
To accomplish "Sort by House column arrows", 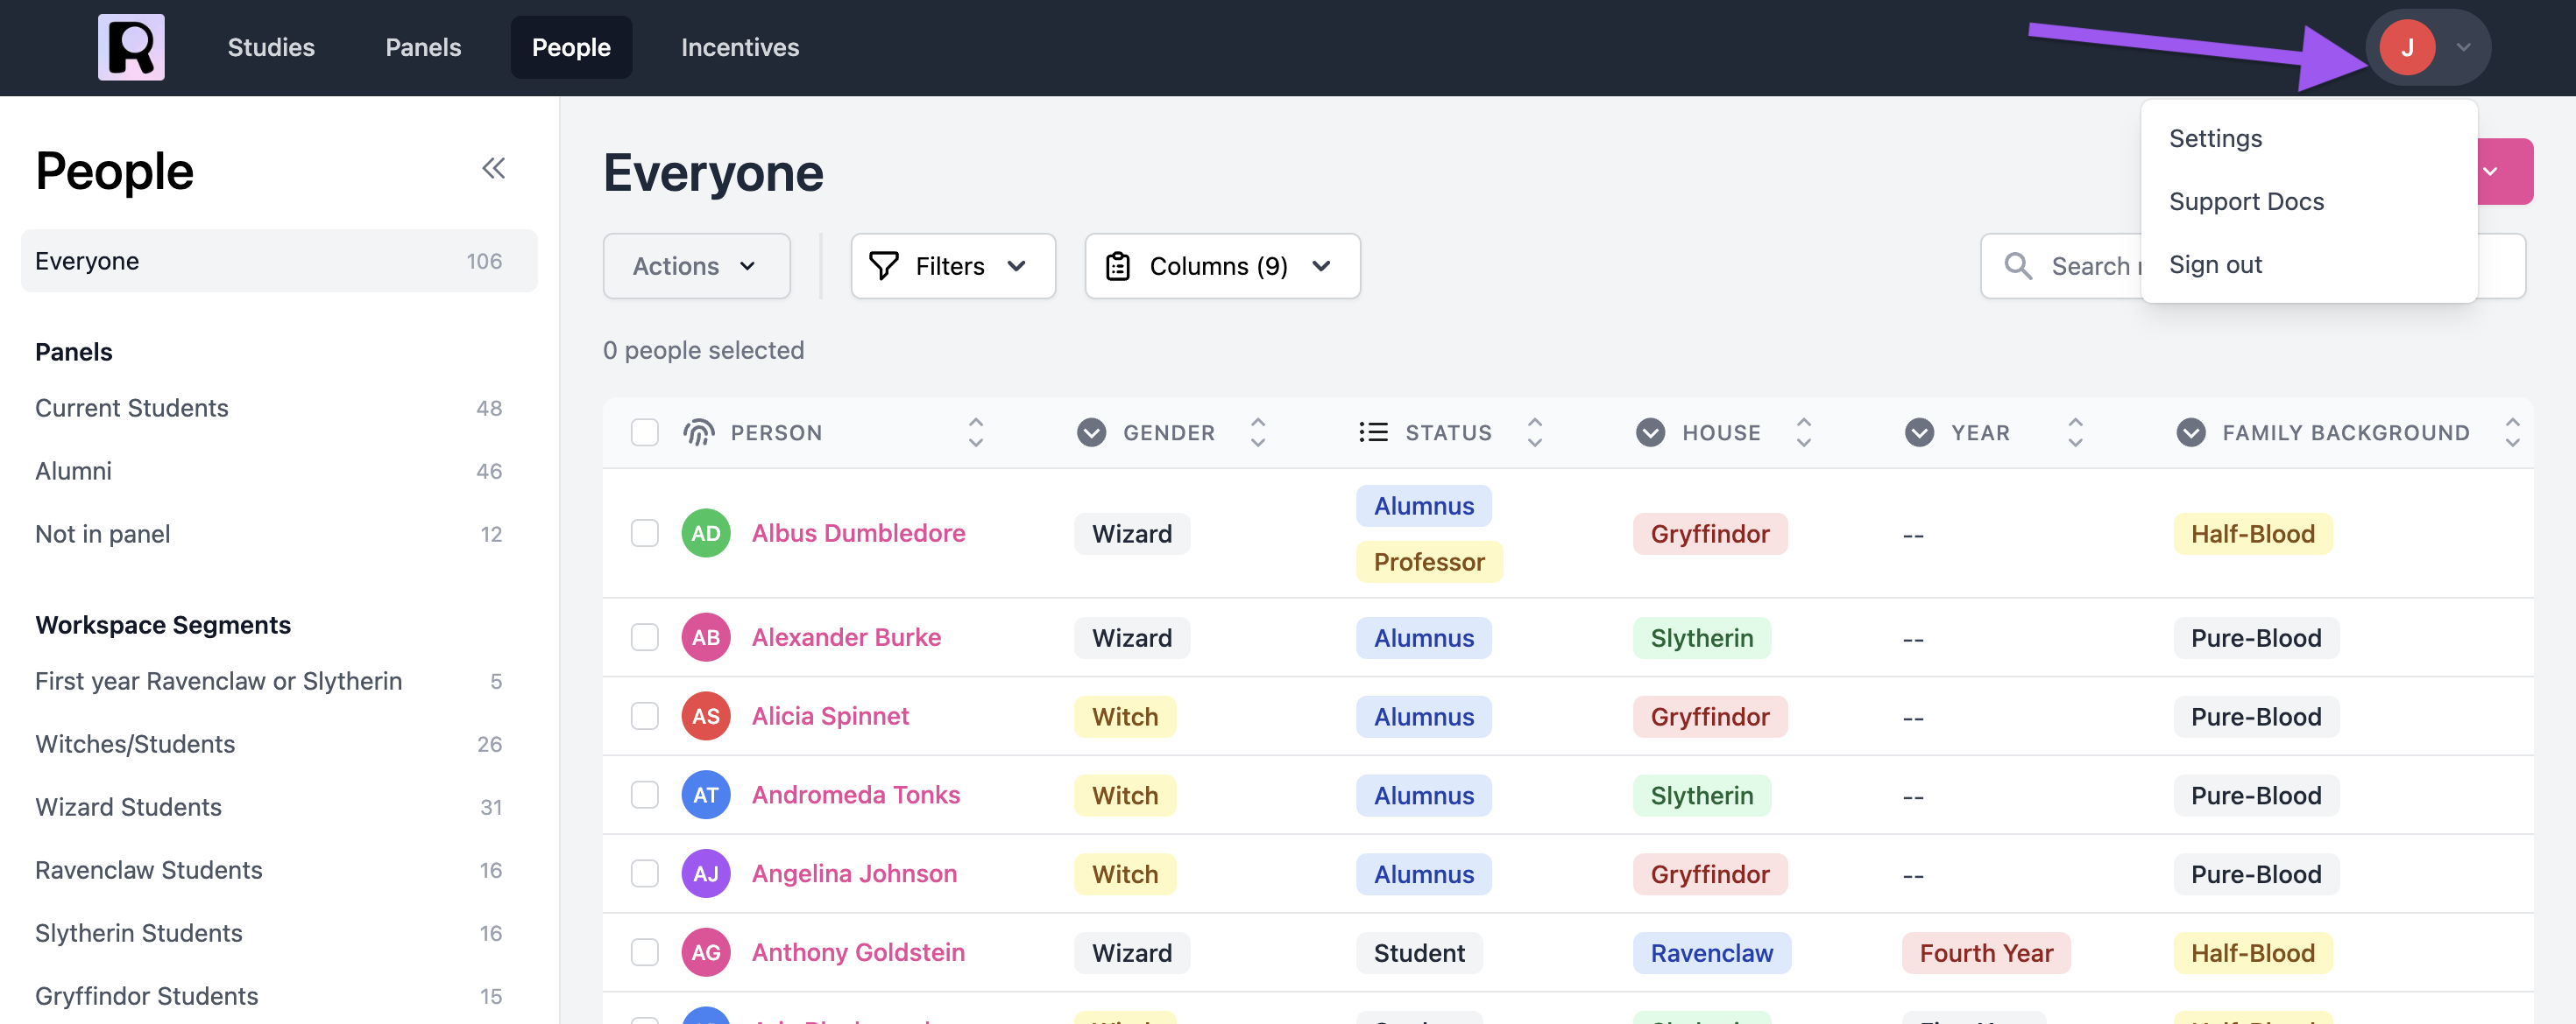I will [x=1803, y=431].
